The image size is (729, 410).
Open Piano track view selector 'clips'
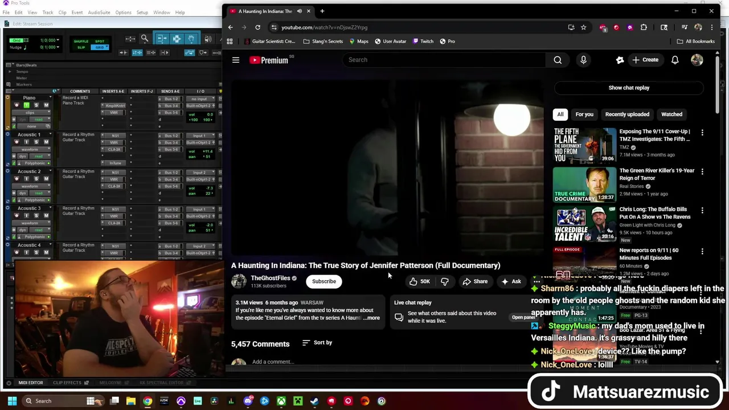point(31,113)
